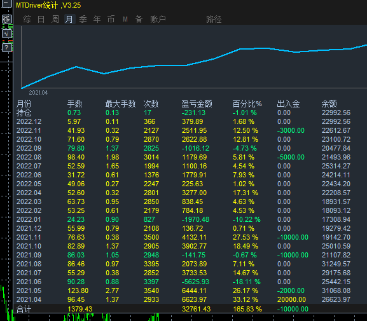This screenshot has height=321, width=367.
Task: Select the 持仓 open positions row
Action: pos(184,113)
